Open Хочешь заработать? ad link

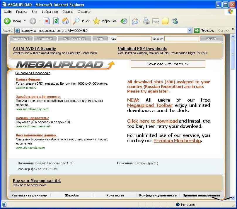(x=32, y=118)
